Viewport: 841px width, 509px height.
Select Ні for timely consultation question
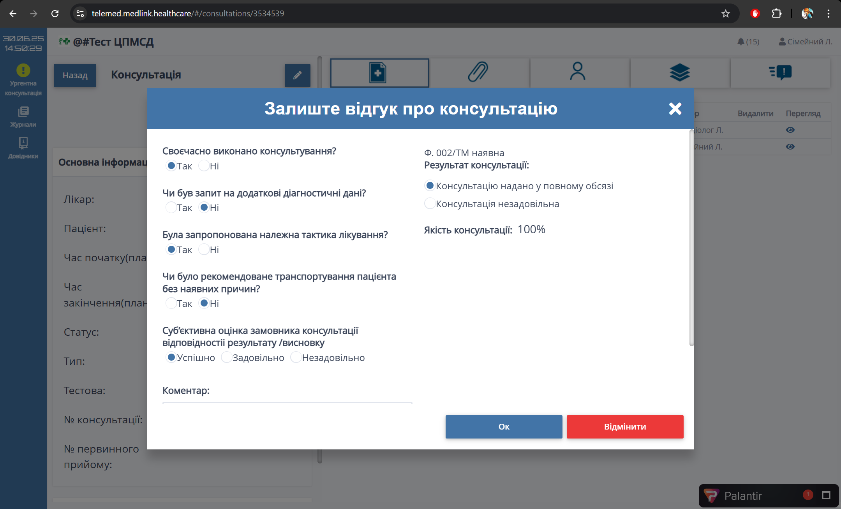204,166
